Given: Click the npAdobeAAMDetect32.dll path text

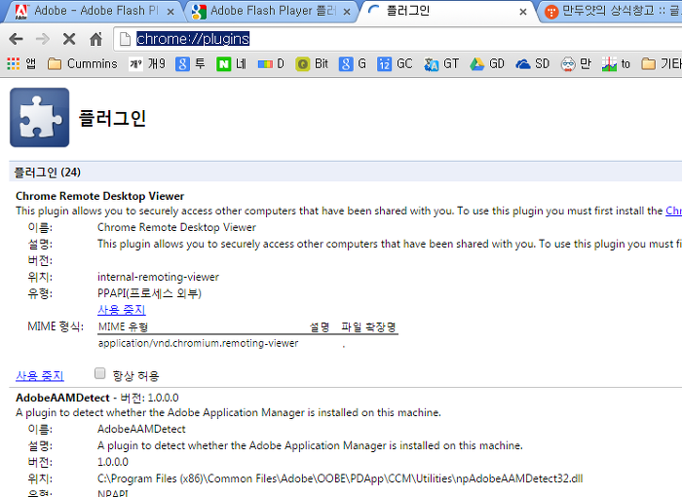Looking at the screenshot, I should point(340,478).
